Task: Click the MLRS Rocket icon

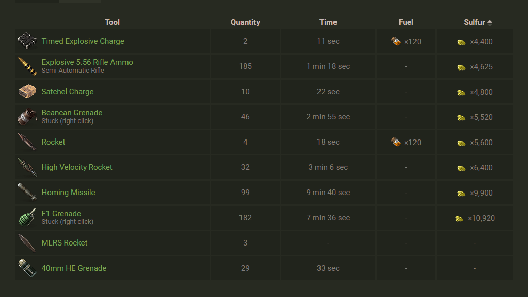Action: tap(27, 243)
